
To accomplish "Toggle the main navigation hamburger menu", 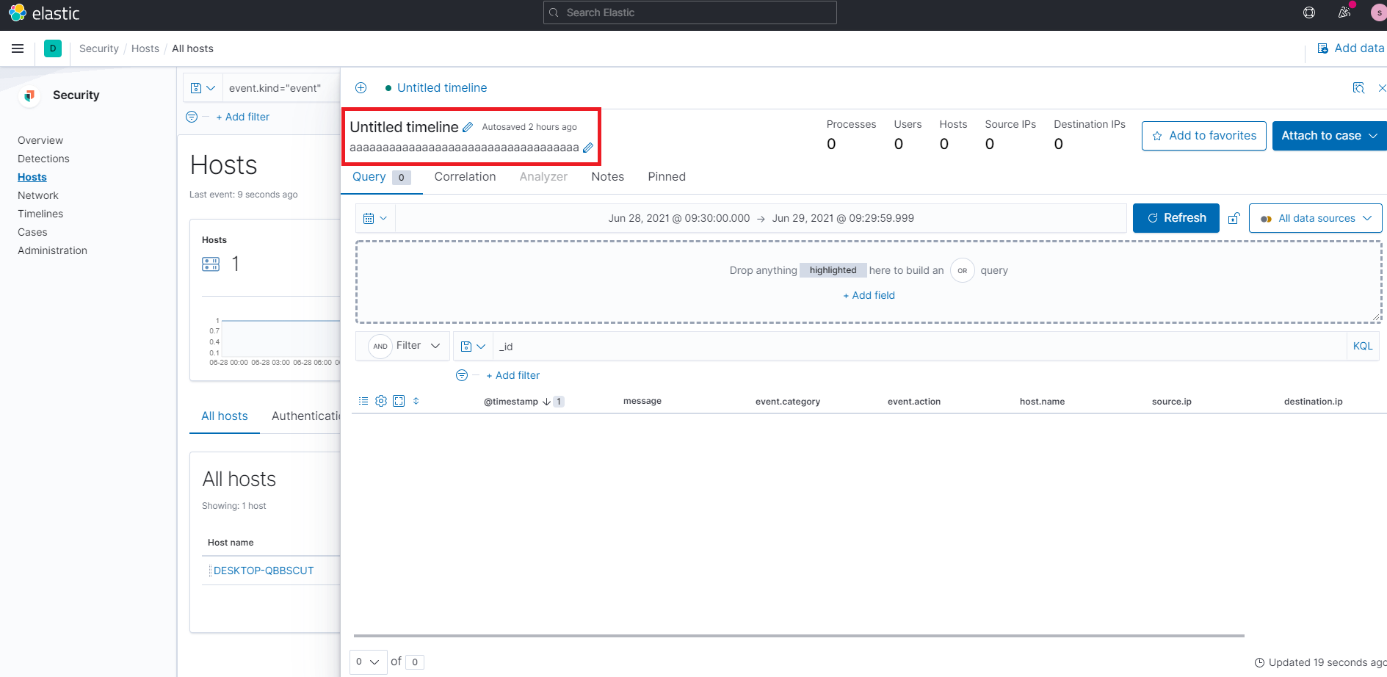I will [x=18, y=48].
